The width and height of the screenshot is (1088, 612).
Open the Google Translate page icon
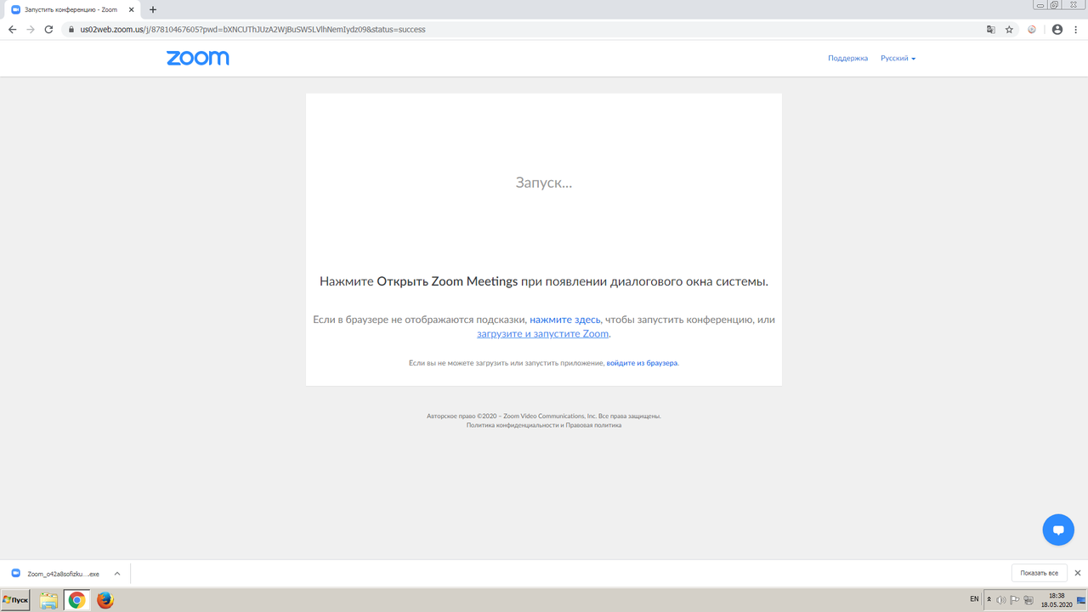coord(990,29)
